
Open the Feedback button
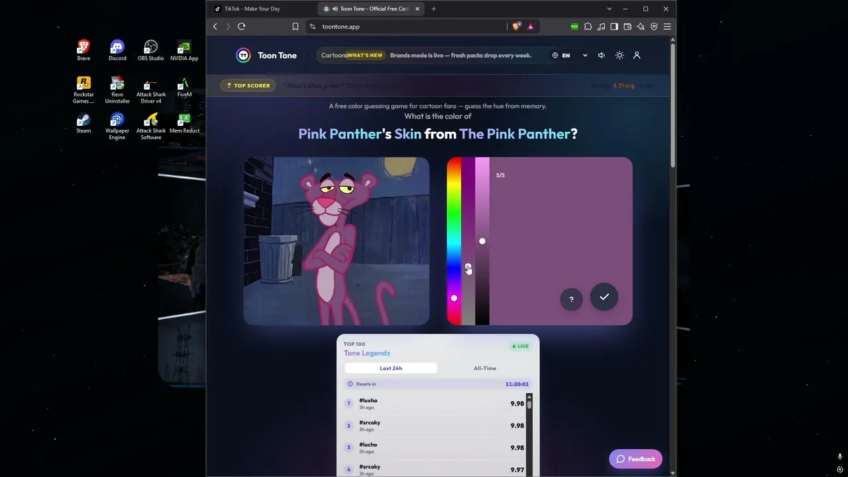point(635,459)
